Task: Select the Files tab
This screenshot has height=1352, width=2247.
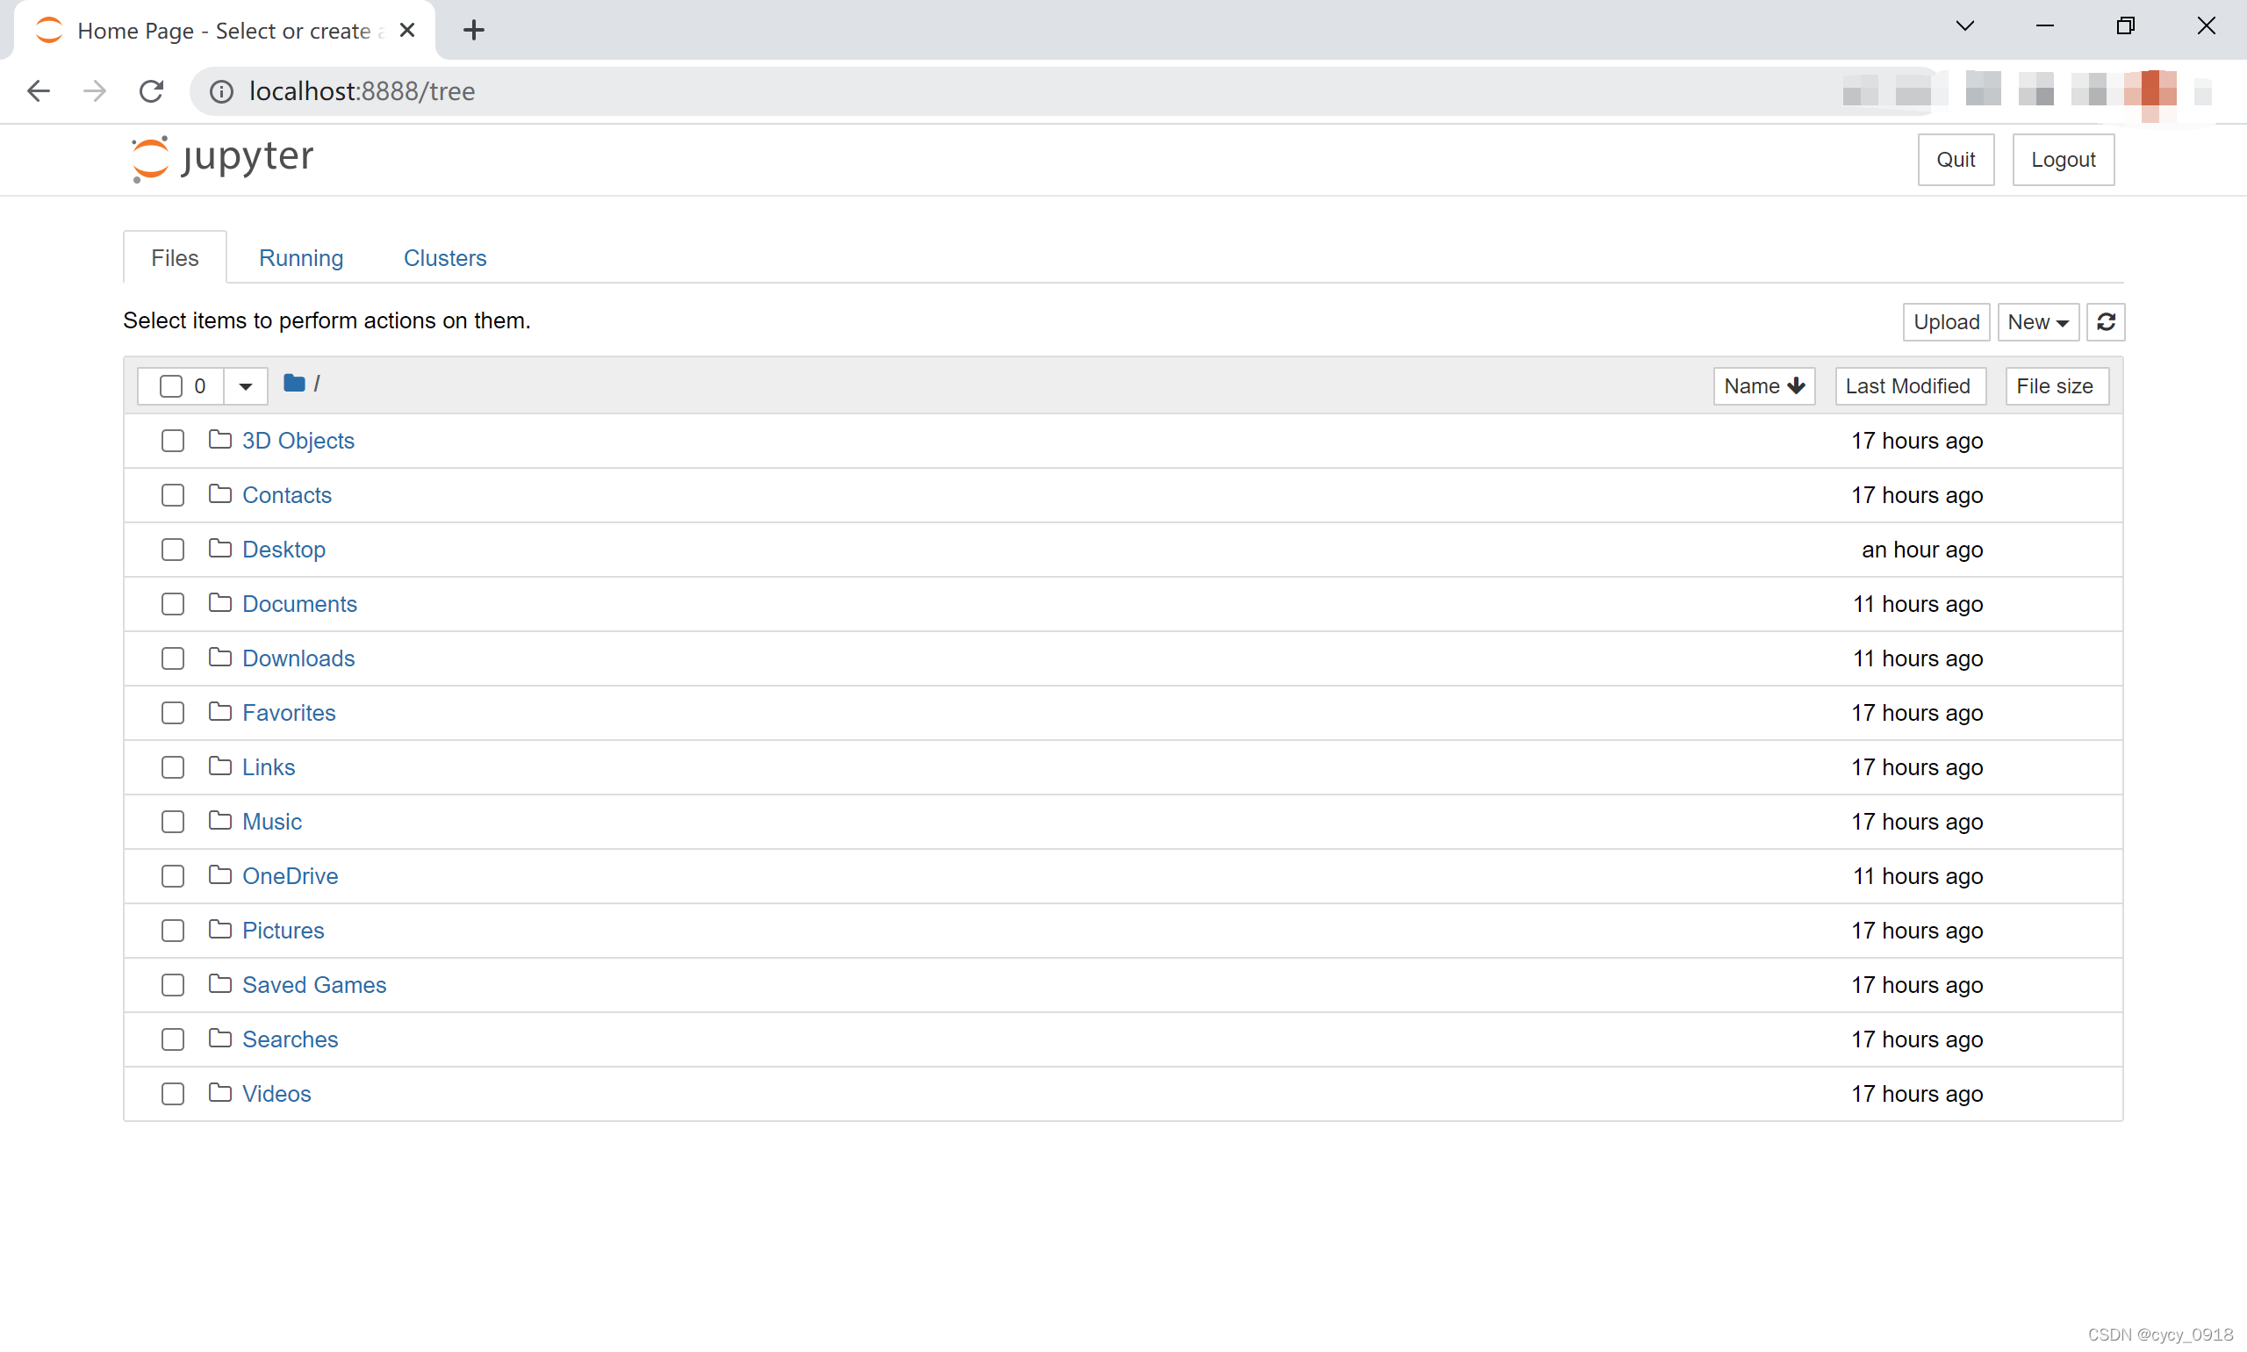Action: (x=175, y=258)
